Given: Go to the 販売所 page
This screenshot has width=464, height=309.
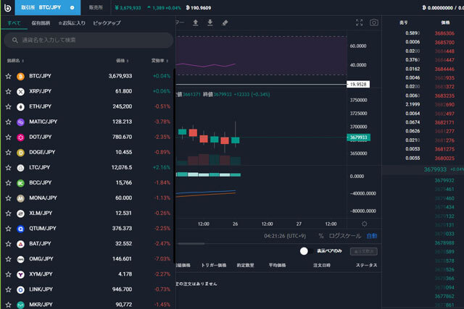Looking at the screenshot, I should (95, 7).
